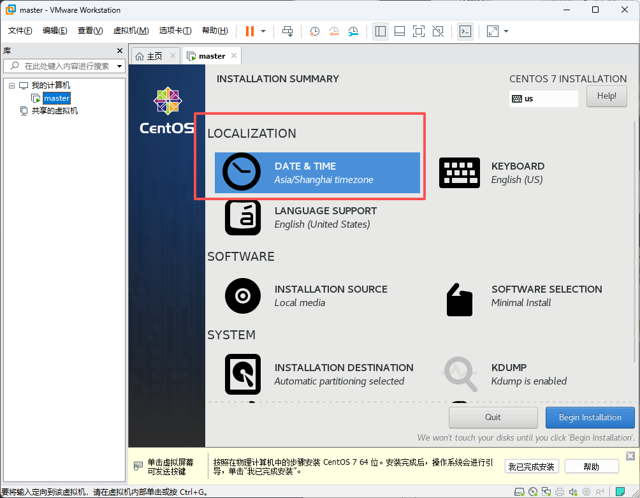This screenshot has width=640, height=498.
Task: Open the 虚拟机(M) menu
Action: (x=131, y=31)
